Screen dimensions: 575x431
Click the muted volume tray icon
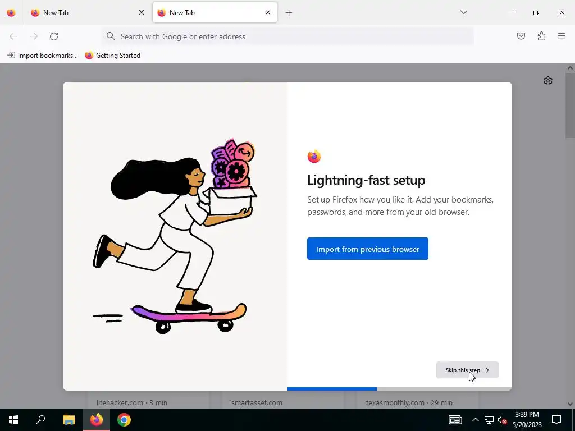(503, 420)
